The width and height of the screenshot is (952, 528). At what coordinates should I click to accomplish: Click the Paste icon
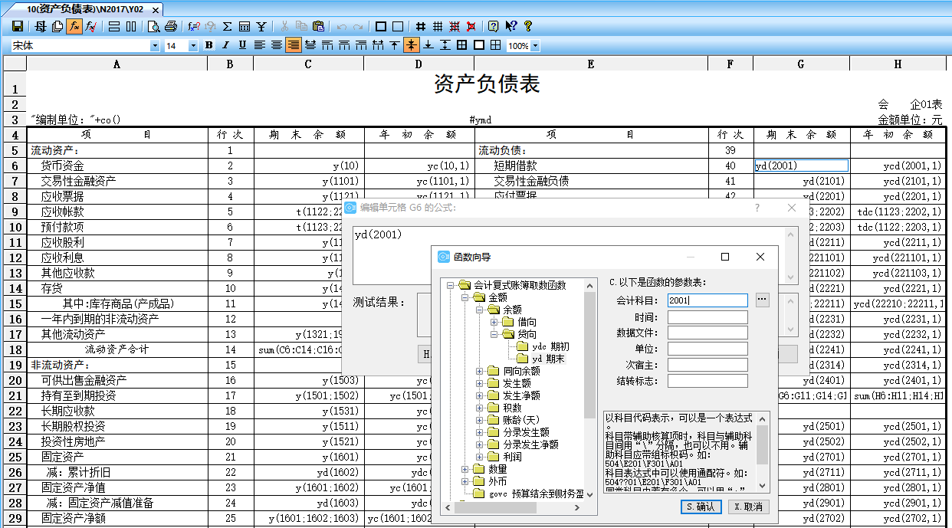pyautogui.click(x=319, y=25)
